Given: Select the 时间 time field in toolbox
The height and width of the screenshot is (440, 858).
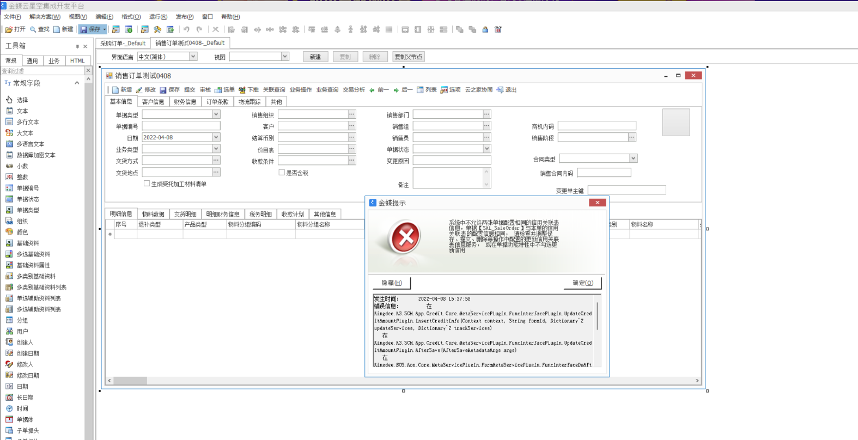Looking at the screenshot, I should 22,408.
